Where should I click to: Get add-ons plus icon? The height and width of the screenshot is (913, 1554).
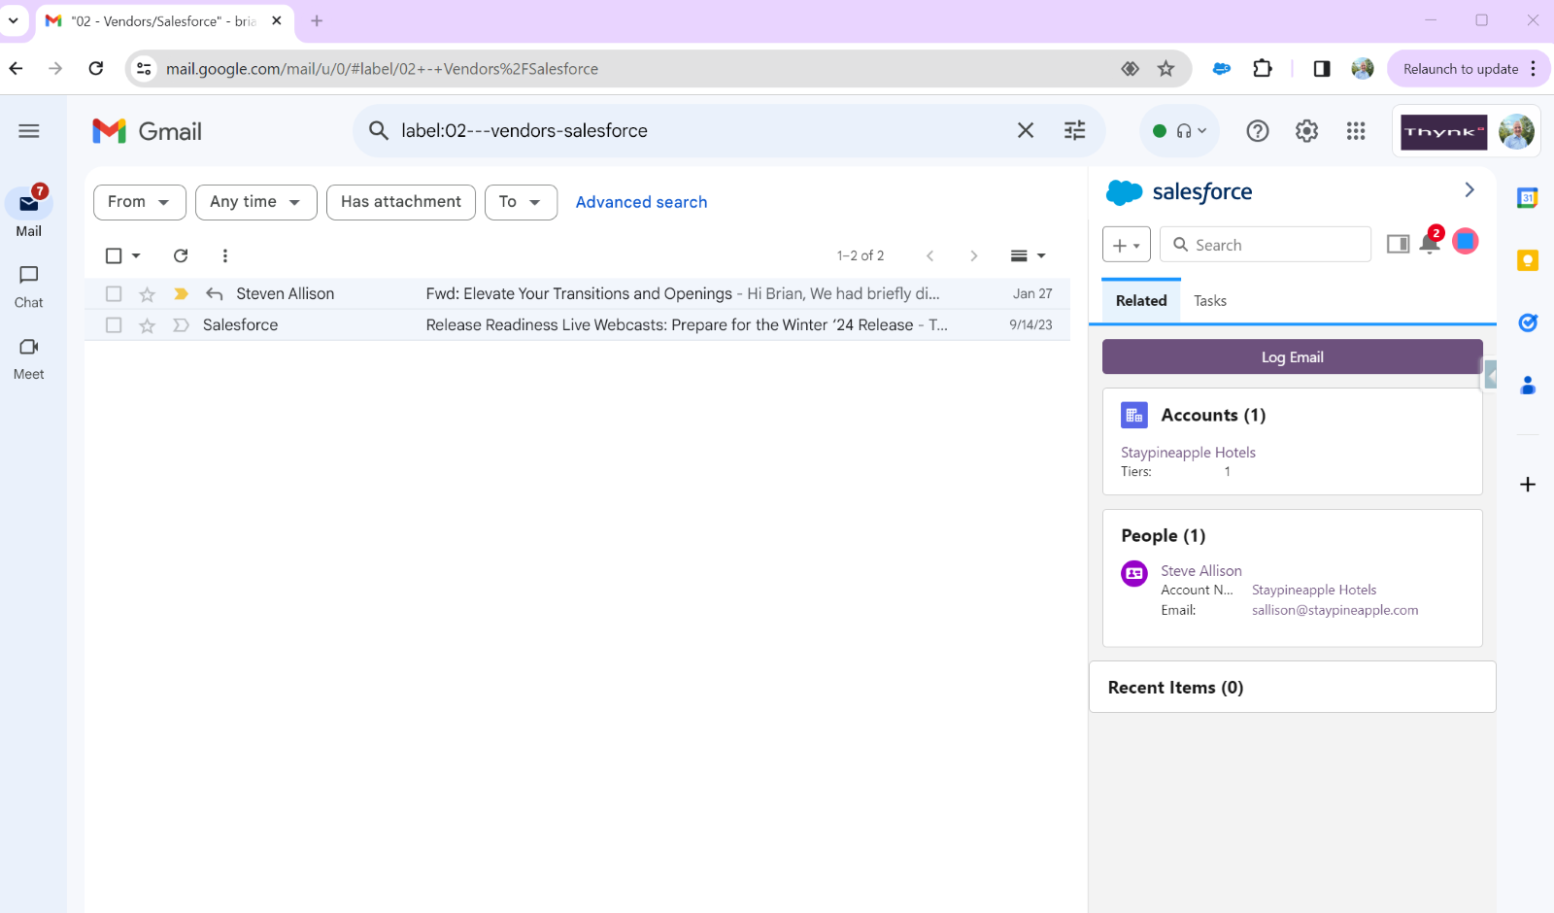pos(1528,484)
